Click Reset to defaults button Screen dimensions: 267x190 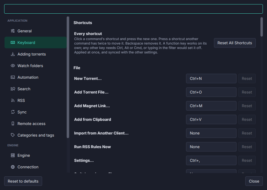pos(23,181)
